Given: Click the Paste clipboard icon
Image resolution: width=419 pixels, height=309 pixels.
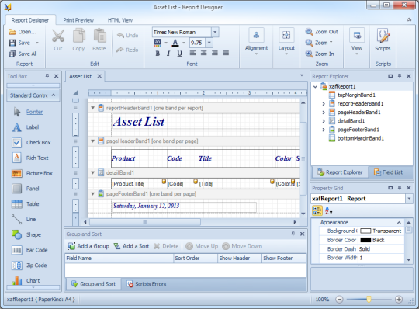Looking at the screenshot, I should click(99, 36).
